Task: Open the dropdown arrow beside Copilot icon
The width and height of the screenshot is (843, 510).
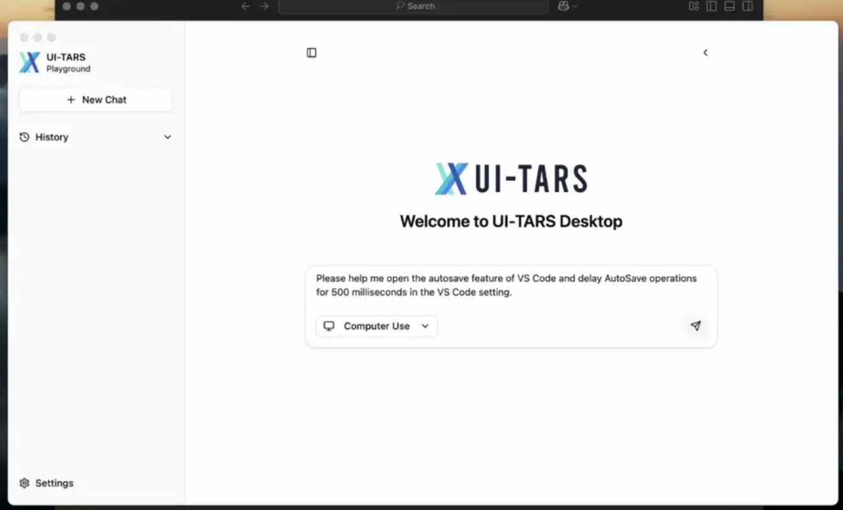Action: [x=575, y=6]
